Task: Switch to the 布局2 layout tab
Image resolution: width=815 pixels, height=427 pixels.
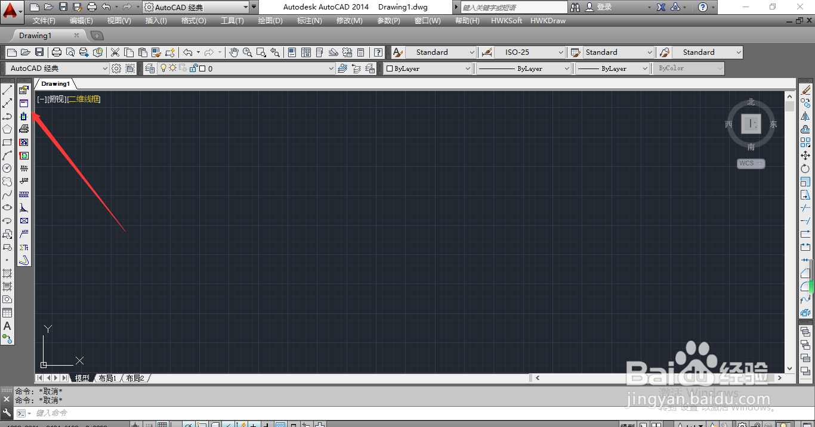Action: coord(135,378)
